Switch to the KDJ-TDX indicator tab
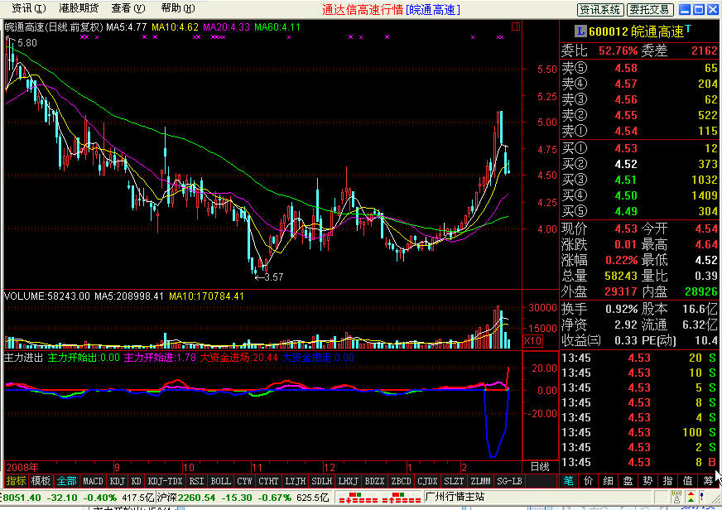722x510 pixels. pyautogui.click(x=165, y=481)
